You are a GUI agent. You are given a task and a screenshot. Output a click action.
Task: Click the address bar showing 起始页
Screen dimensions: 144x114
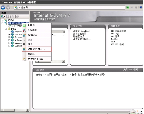69,7
